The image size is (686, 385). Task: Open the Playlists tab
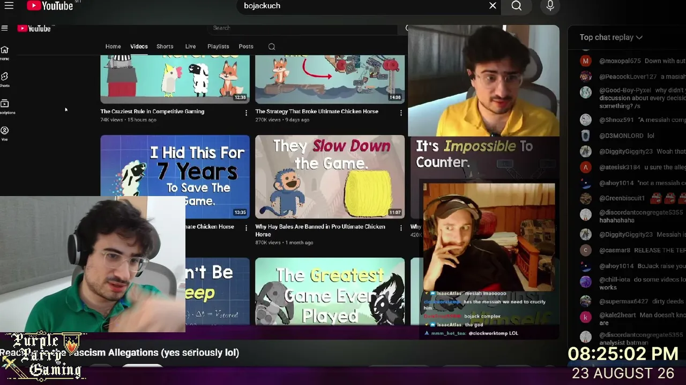click(218, 47)
